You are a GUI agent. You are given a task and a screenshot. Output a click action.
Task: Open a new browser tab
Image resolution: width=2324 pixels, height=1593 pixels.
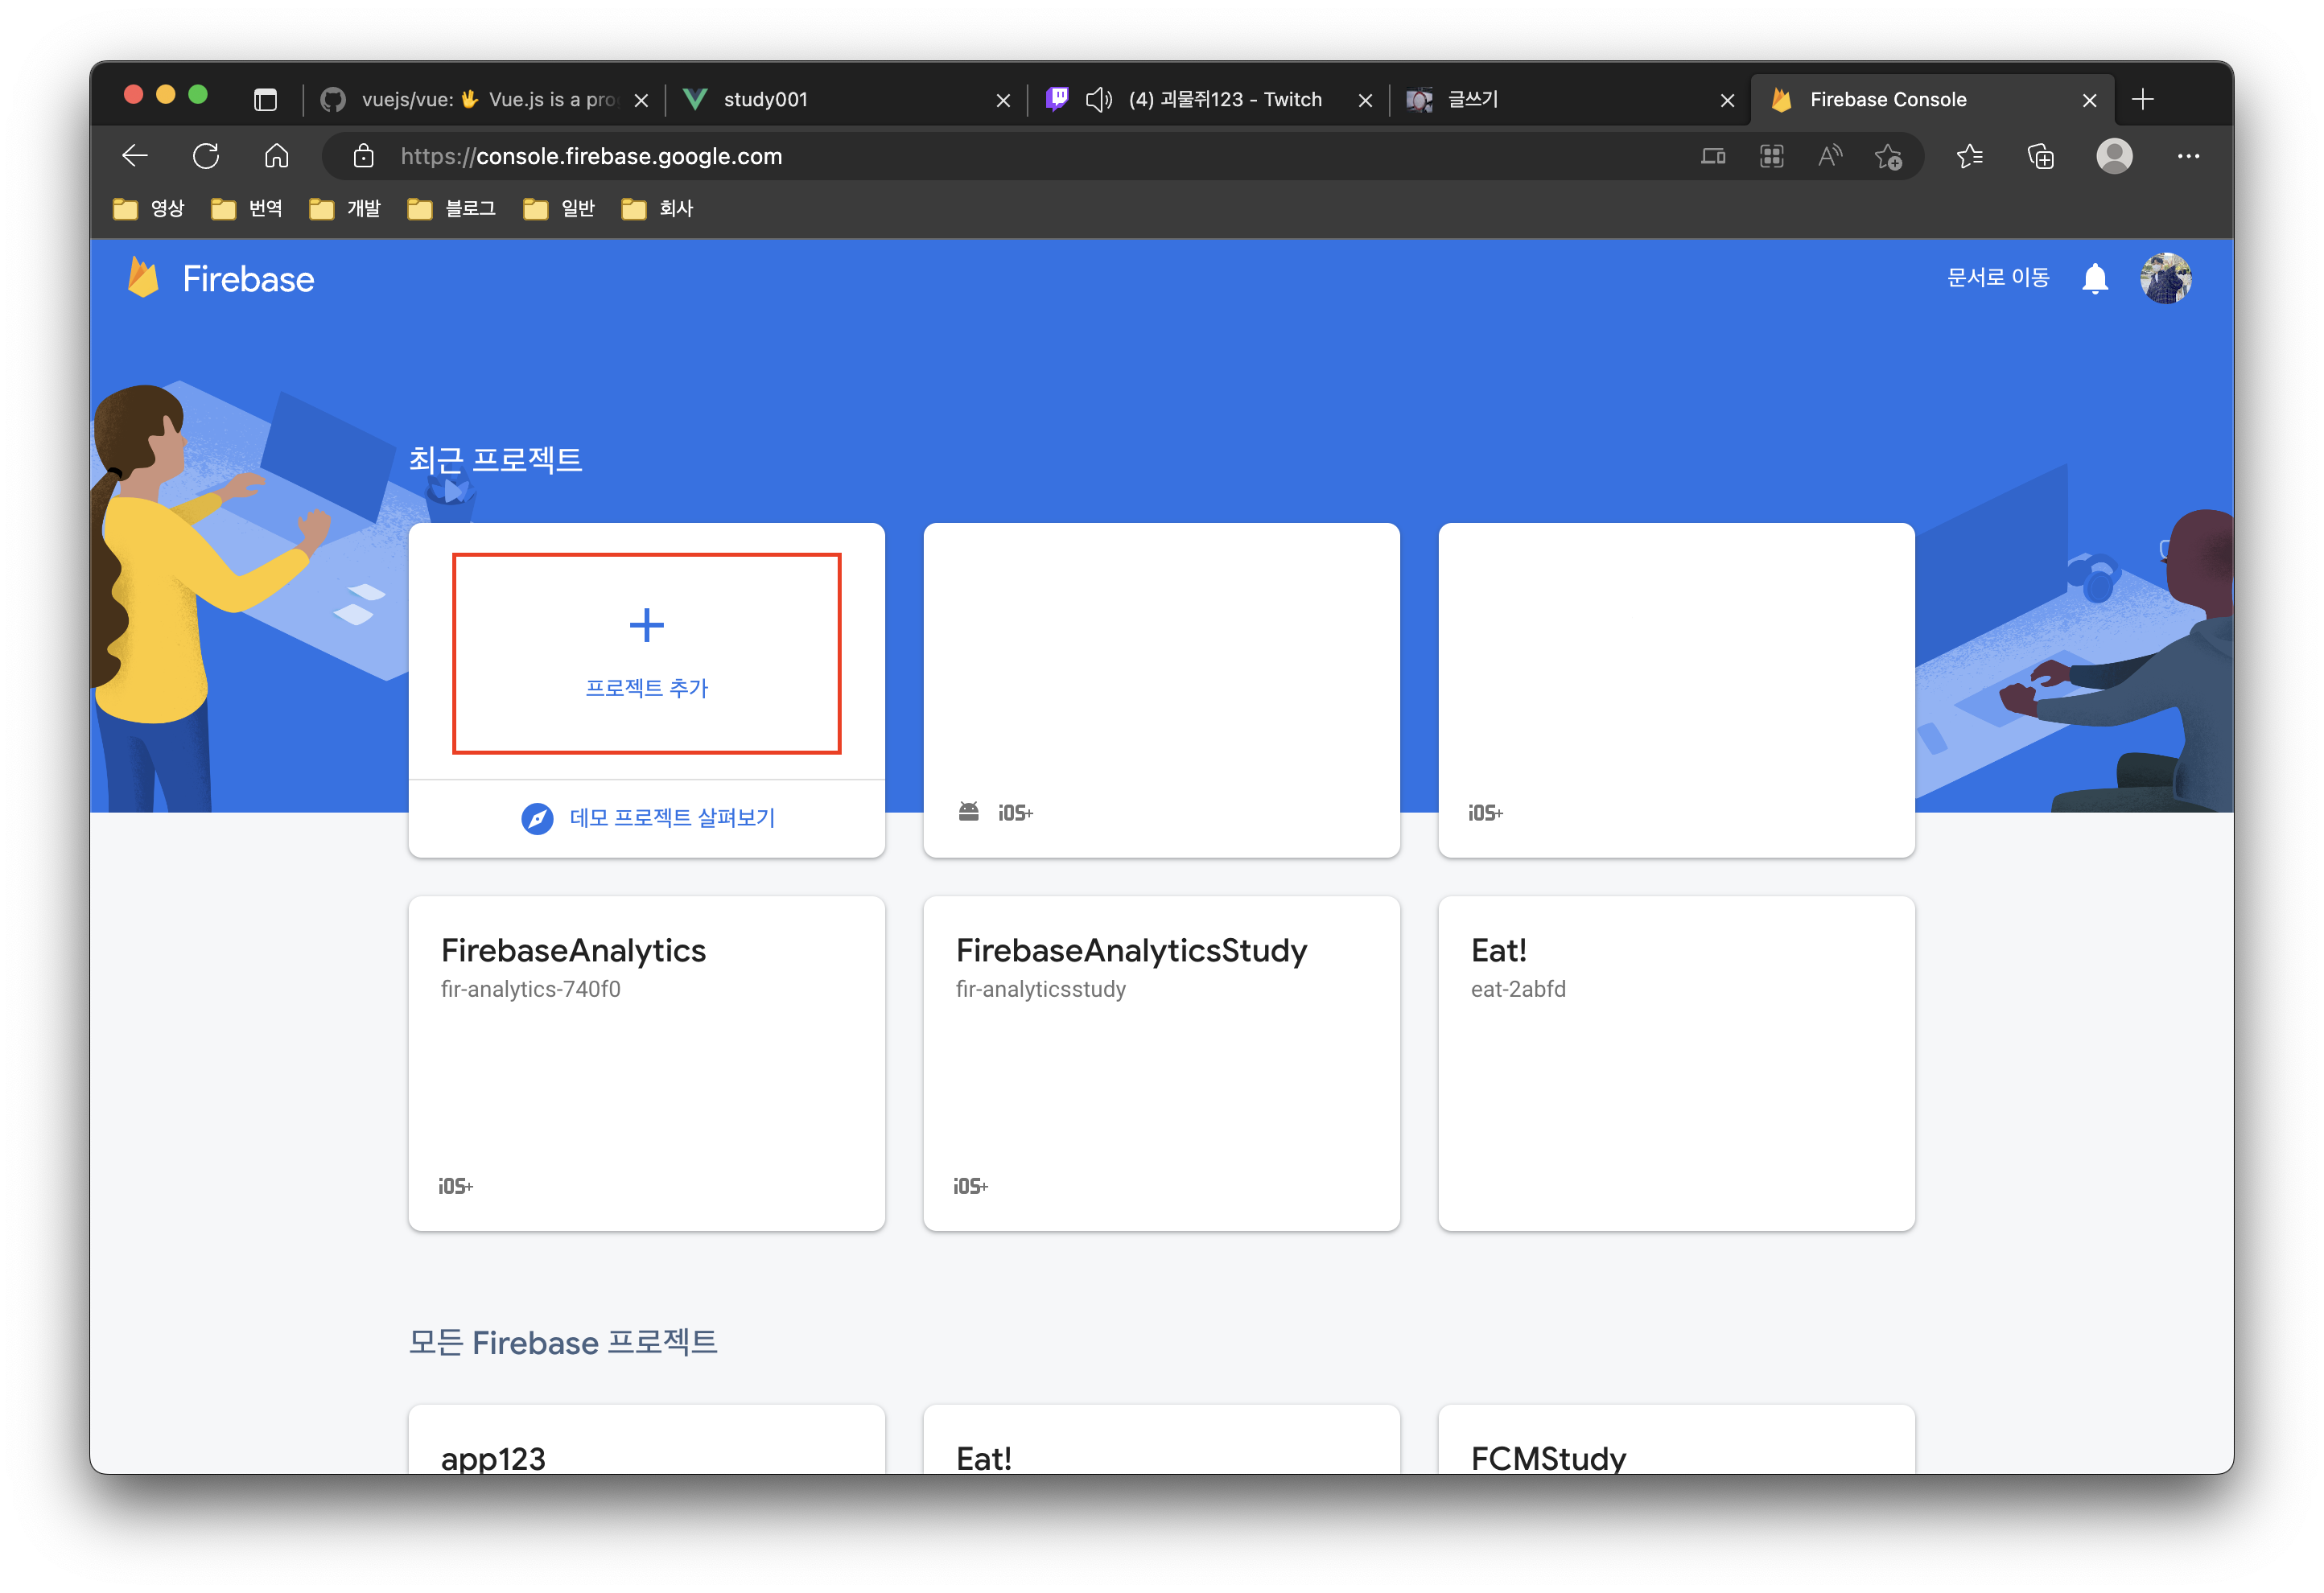(x=2143, y=99)
